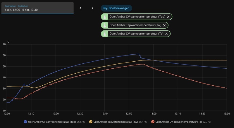
Task: Click the °C unit label above chart
Action: coord(8,42)
